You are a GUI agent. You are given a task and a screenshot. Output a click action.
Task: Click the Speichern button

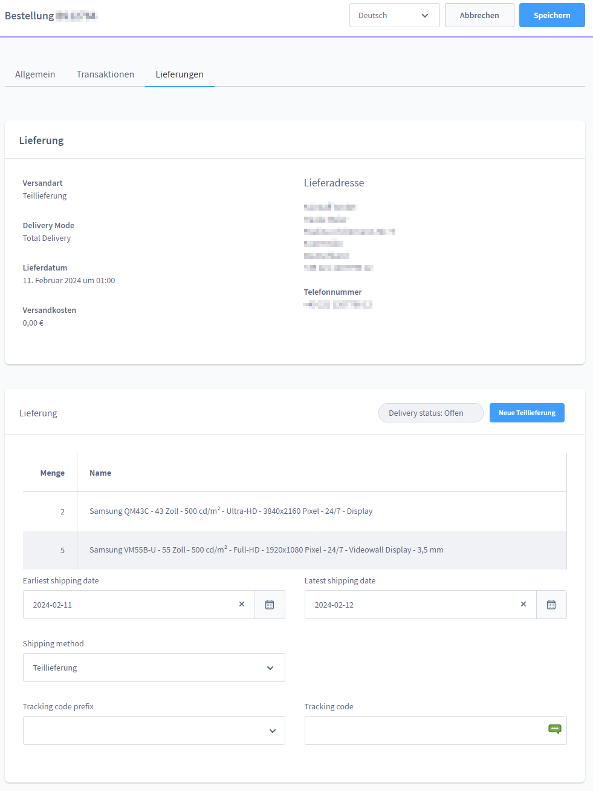coord(551,15)
